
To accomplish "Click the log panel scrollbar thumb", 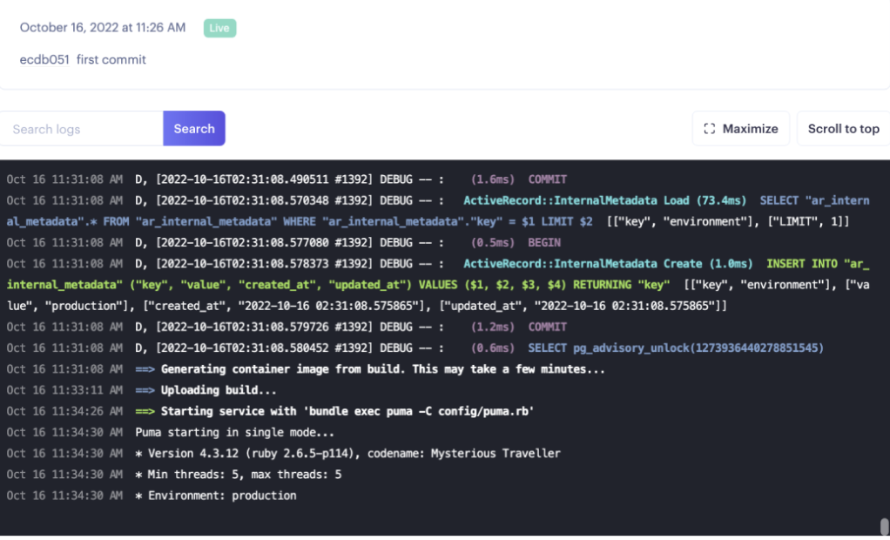I will (884, 526).
